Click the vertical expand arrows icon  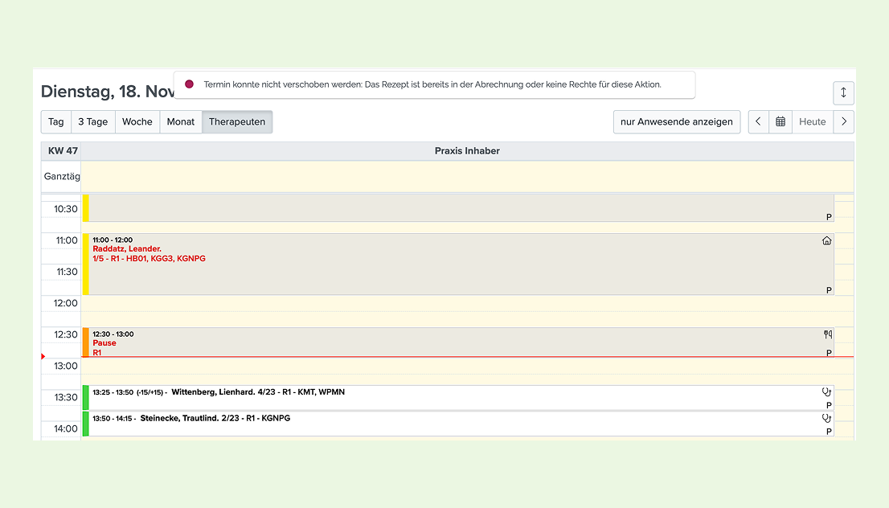[844, 93]
